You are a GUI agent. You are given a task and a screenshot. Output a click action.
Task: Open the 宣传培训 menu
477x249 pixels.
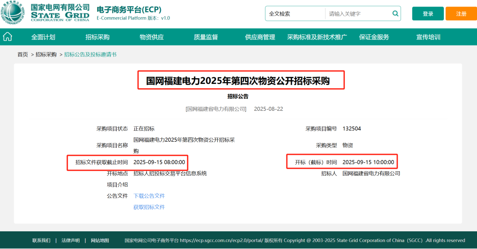click(428, 37)
